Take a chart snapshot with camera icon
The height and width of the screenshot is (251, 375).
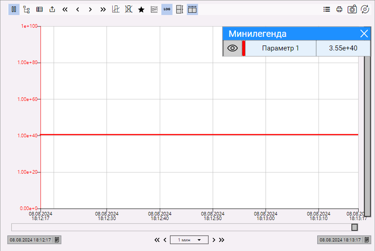tap(352, 9)
